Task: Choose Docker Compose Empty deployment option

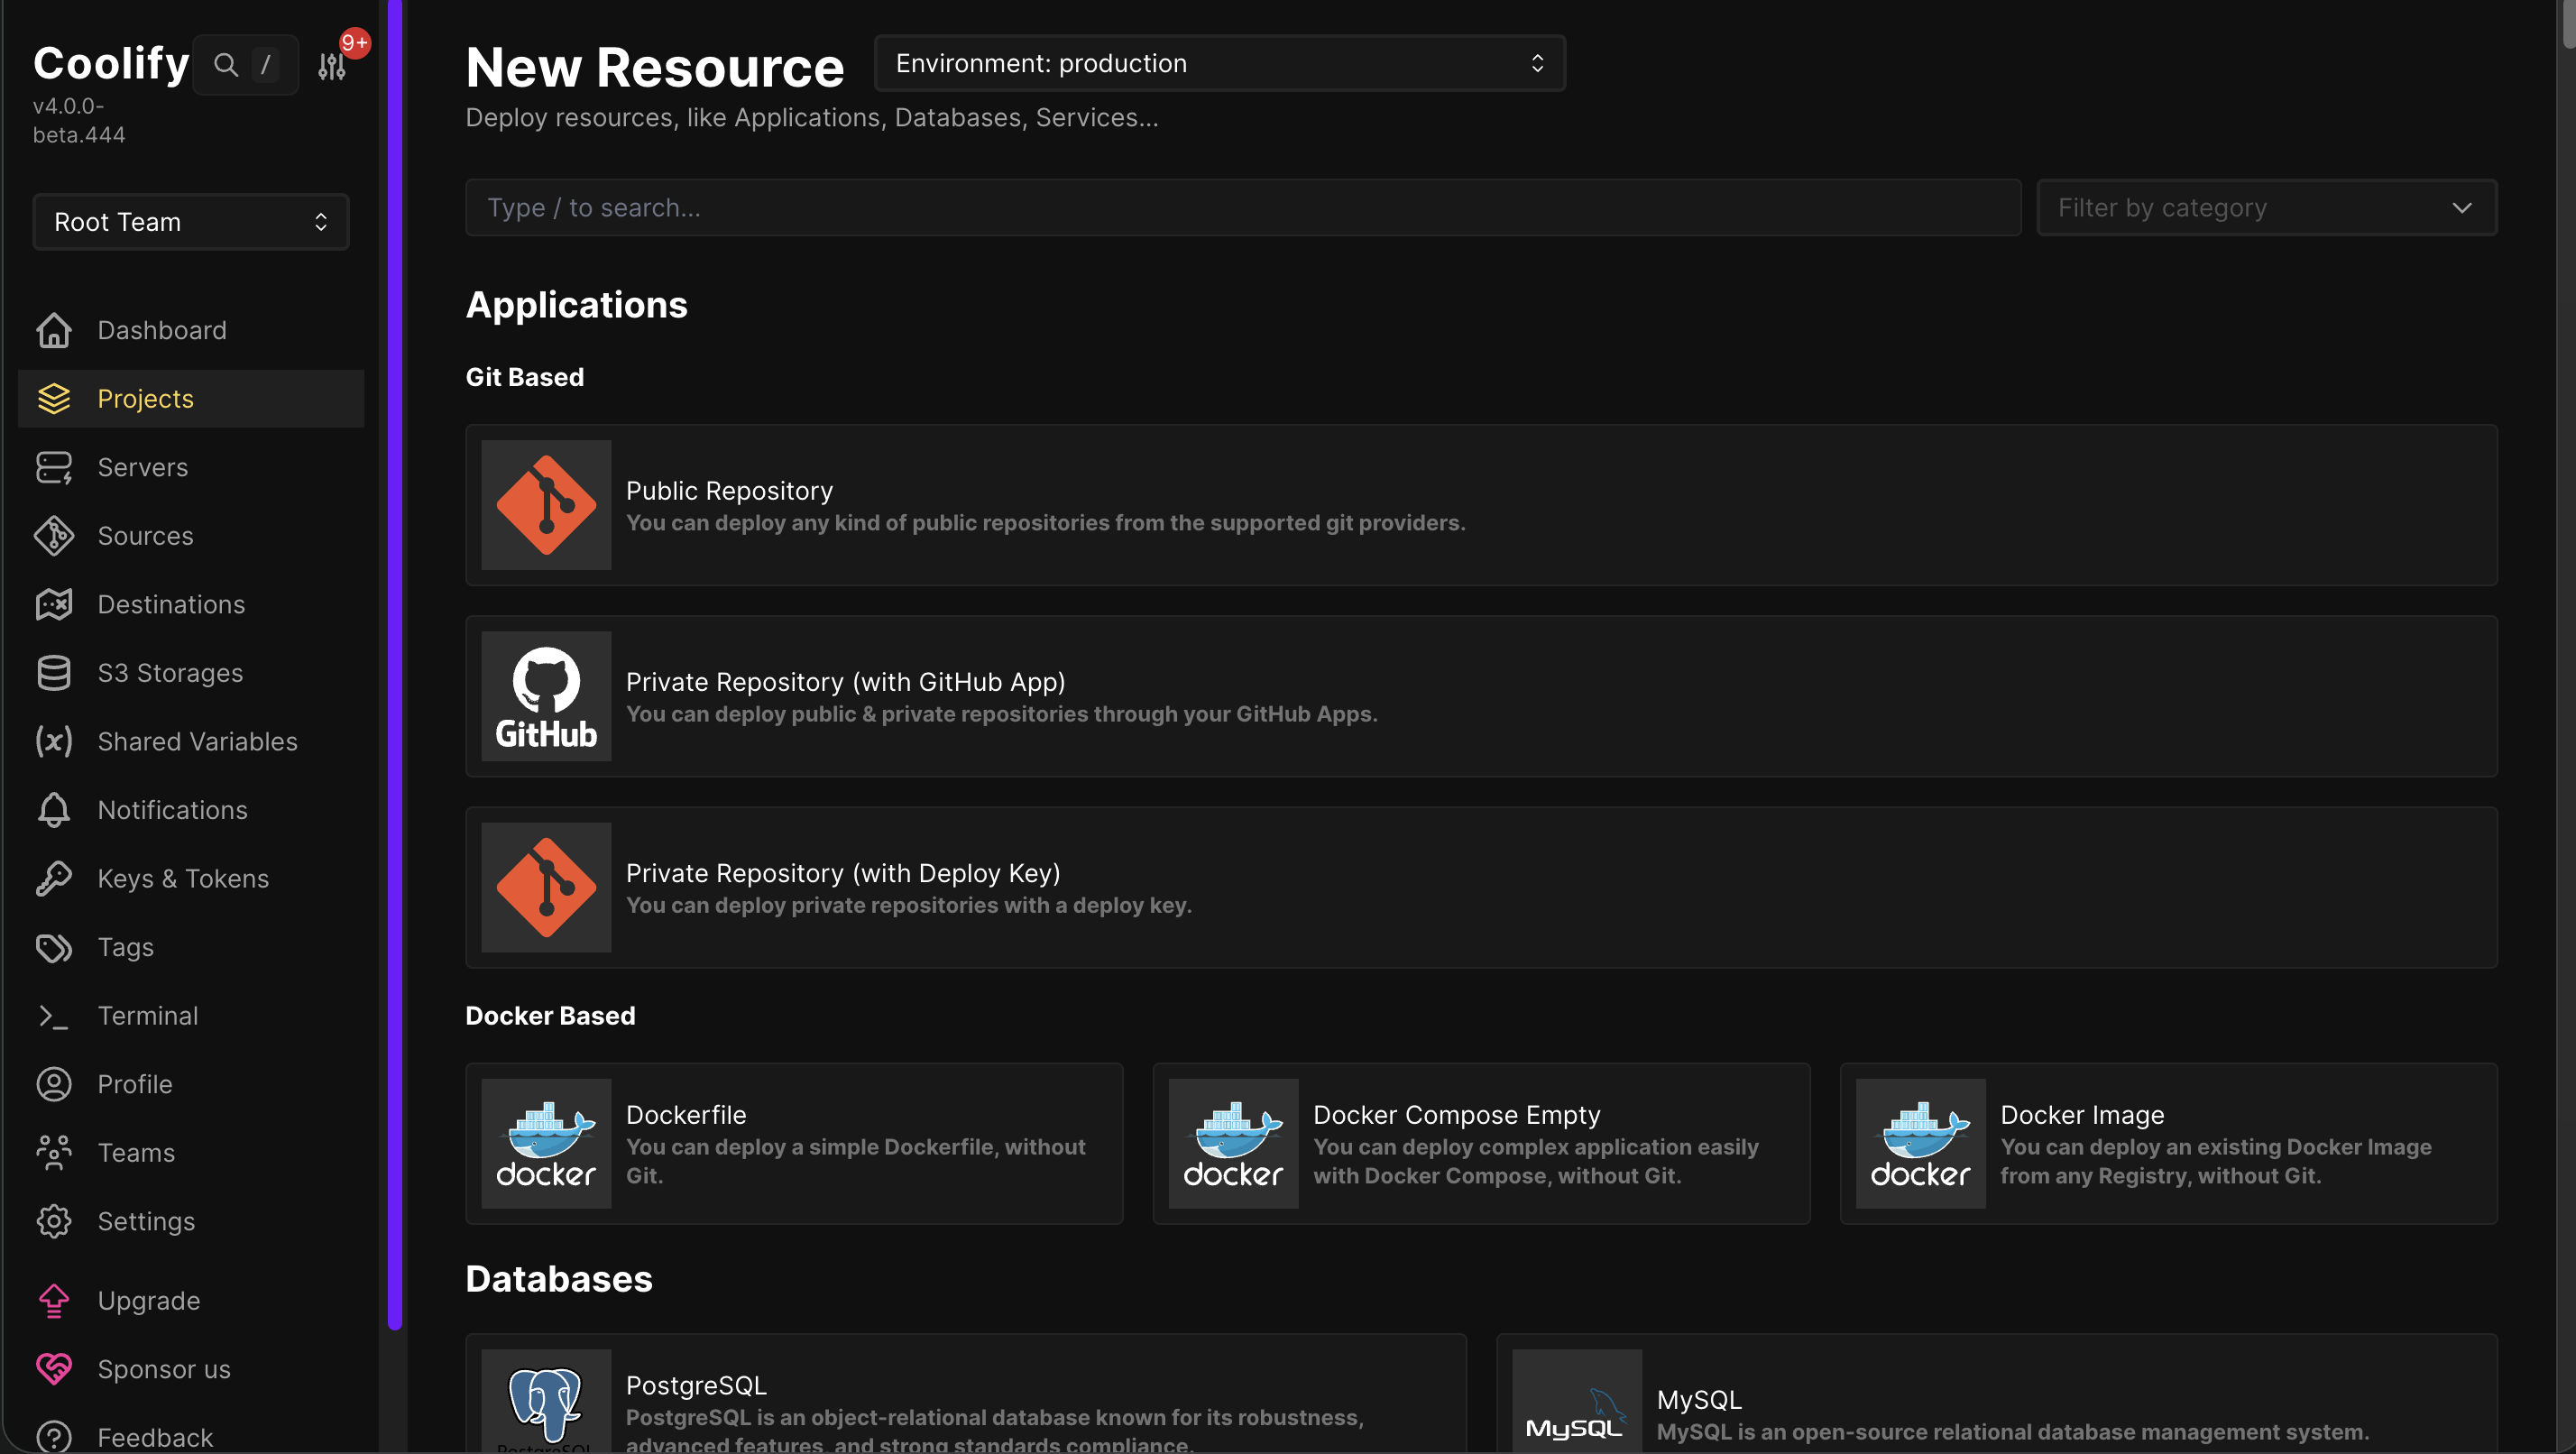Action: 1481,1143
